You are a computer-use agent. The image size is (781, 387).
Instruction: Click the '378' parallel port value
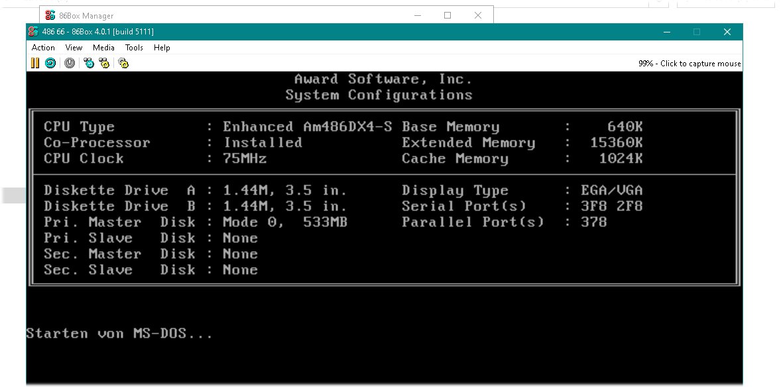tap(594, 222)
